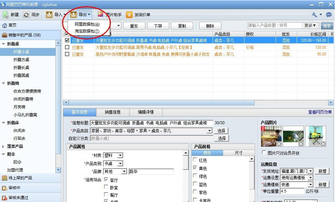
Task: Open the 产品类目 category dropdown
Action: [x=210, y=130]
